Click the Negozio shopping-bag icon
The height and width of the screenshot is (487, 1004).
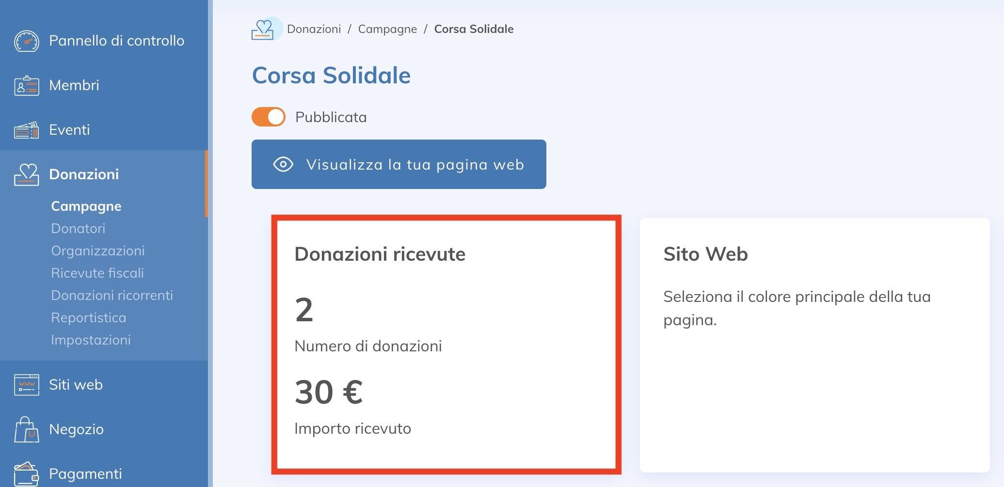click(27, 429)
